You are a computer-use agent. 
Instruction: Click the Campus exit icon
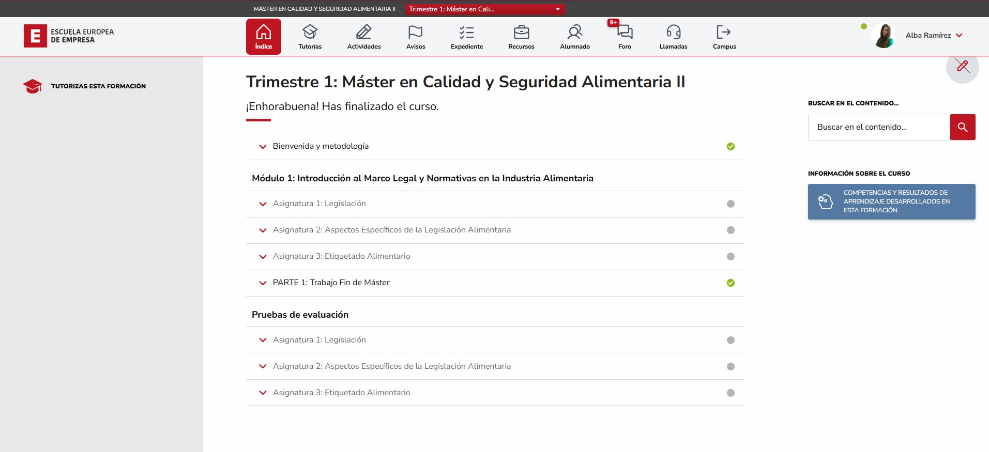coord(724,33)
